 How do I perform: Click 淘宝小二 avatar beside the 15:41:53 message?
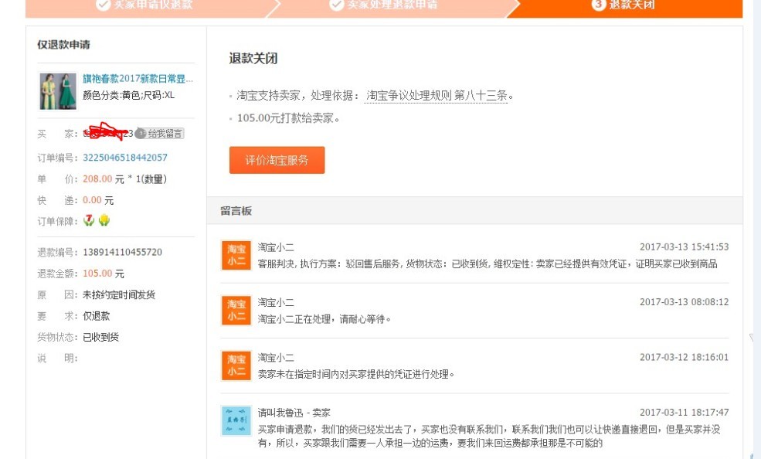click(236, 255)
